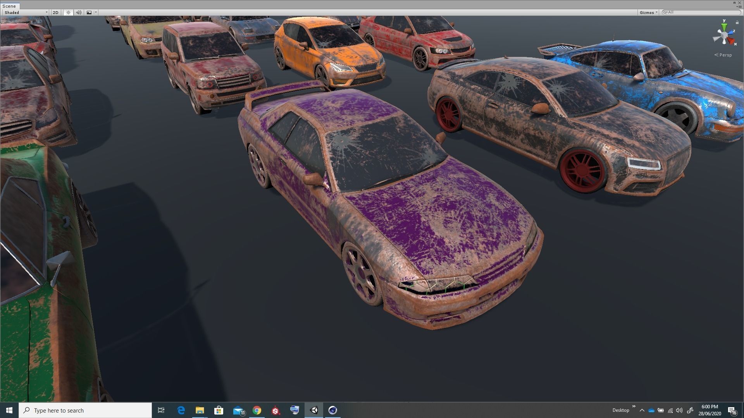Open File Explorer from taskbar

pyautogui.click(x=200, y=410)
